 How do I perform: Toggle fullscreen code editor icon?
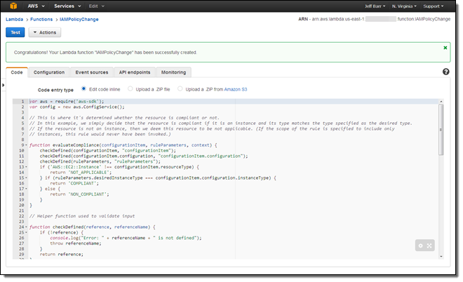429,246
